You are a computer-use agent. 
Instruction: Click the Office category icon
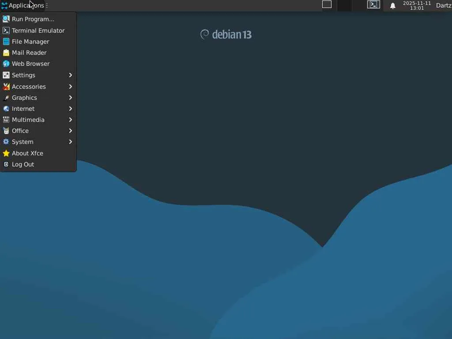point(6,131)
